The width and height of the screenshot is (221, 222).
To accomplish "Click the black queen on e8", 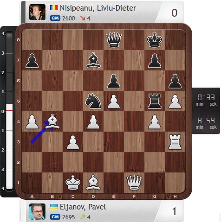I will pos(114,39).
